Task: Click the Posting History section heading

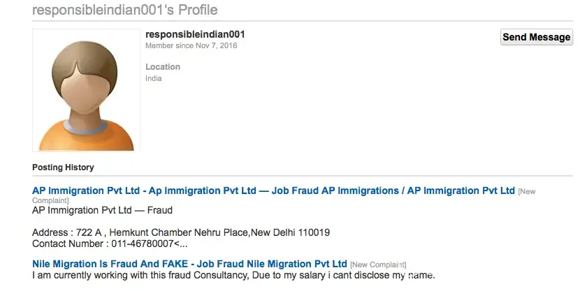Action: point(63,167)
